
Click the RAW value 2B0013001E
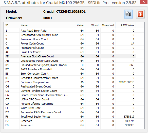tap(126, 82)
